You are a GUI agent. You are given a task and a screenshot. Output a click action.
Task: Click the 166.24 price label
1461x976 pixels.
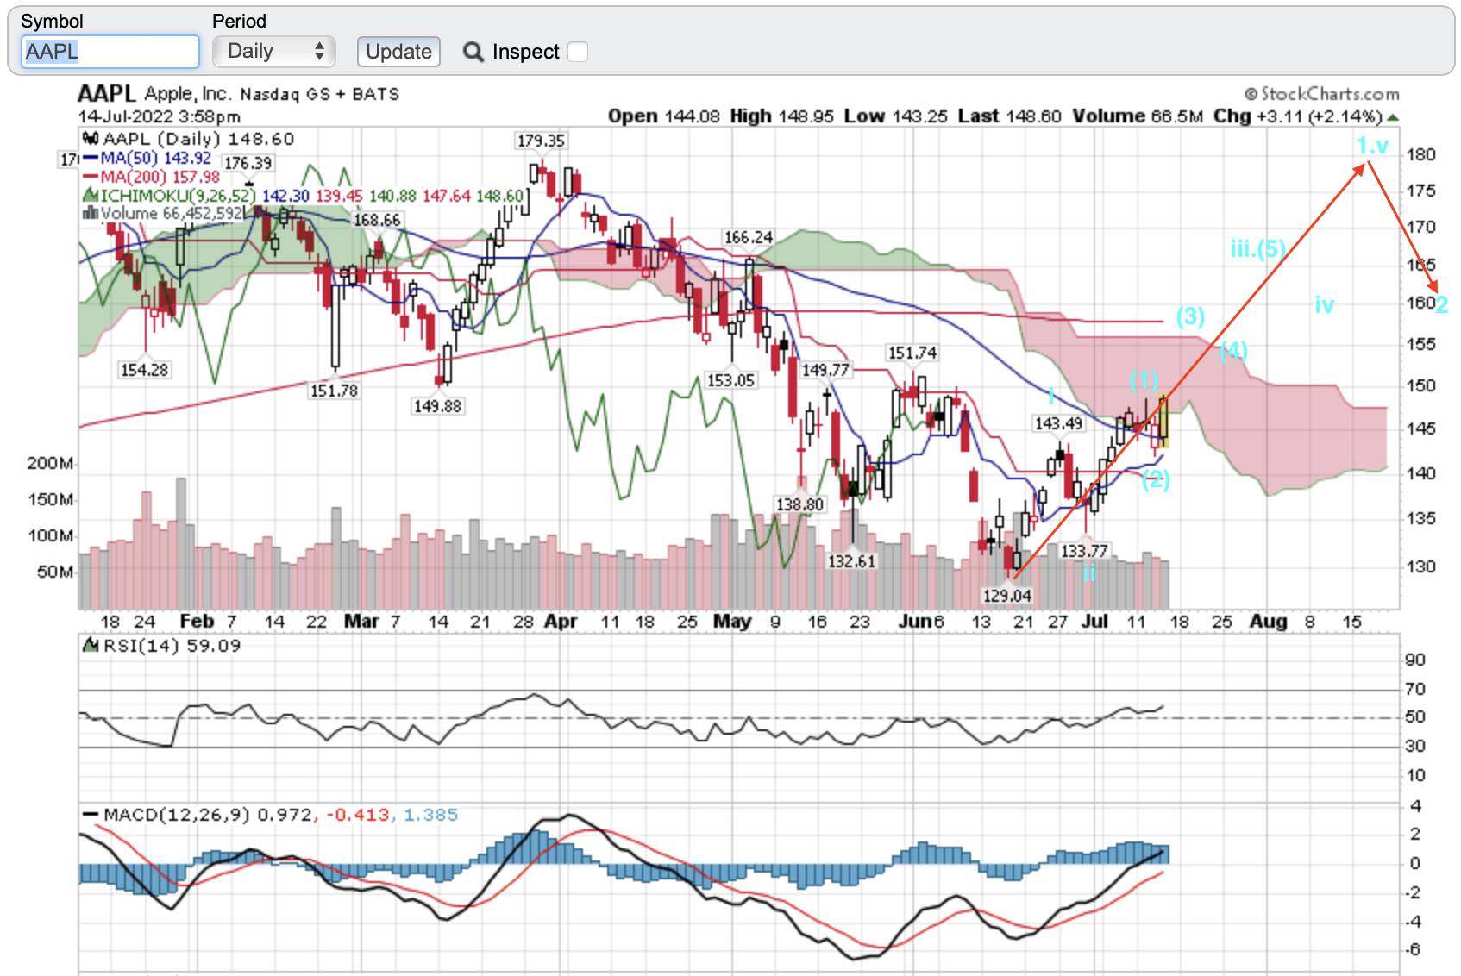pyautogui.click(x=749, y=237)
